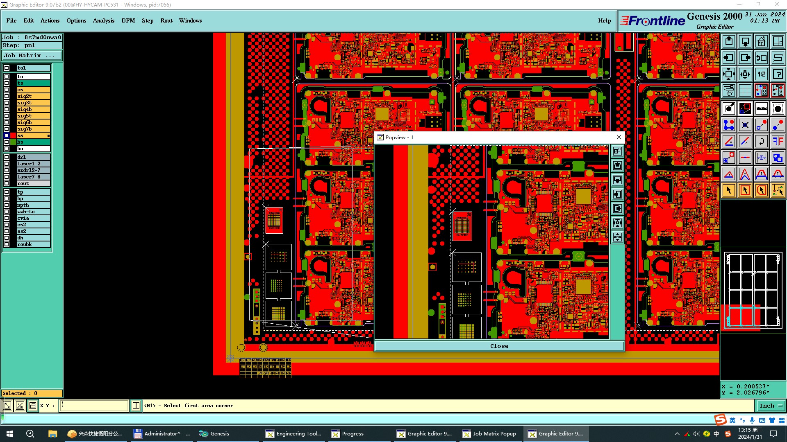Screen dimensions: 787x442
Task: Open the Analysis menu
Action: tap(103, 20)
